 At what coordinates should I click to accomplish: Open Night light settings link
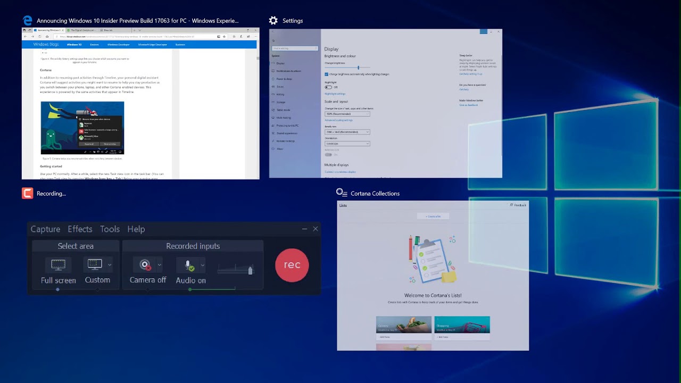coord(335,94)
